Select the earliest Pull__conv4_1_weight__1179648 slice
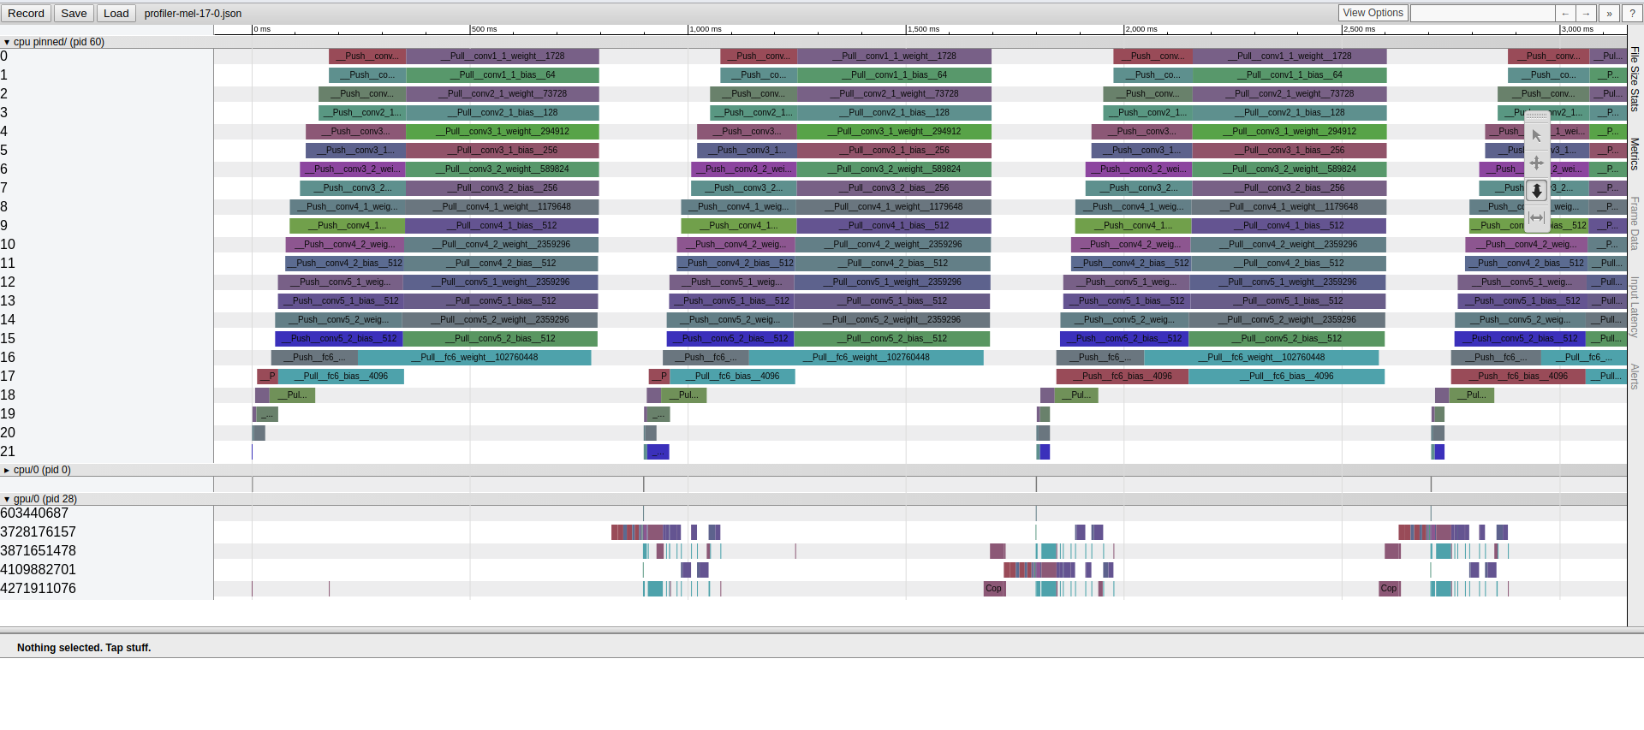The height and width of the screenshot is (730, 1644). point(503,207)
